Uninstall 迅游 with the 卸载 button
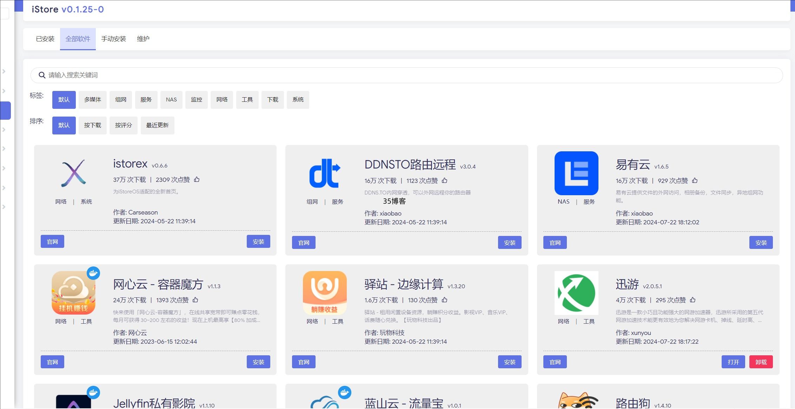Screen dimensions: 795x409 pos(761,362)
